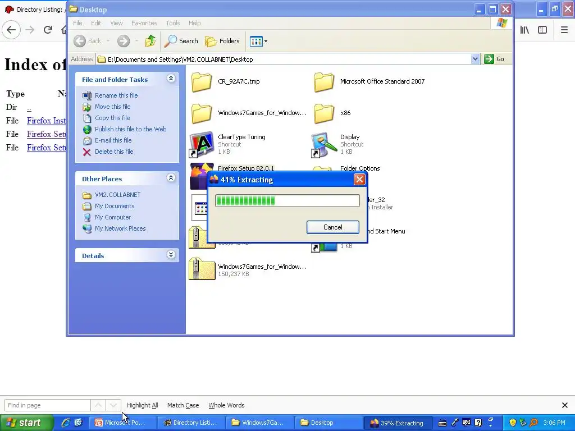Viewport: 575px width, 431px height.
Task: Click Publish this file to the Web
Action: pyautogui.click(x=130, y=129)
